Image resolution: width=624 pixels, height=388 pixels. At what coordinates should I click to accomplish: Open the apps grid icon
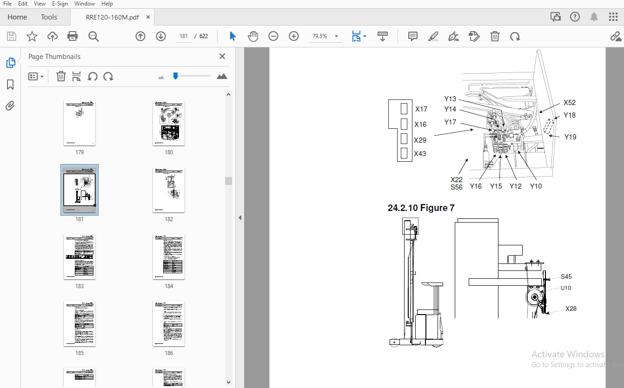pyautogui.click(x=613, y=17)
